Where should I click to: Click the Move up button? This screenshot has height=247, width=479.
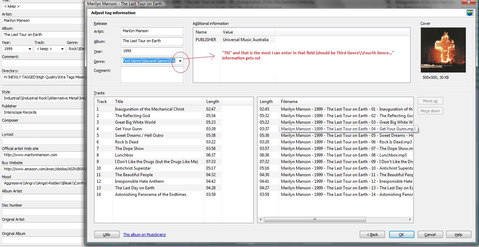[430, 101]
